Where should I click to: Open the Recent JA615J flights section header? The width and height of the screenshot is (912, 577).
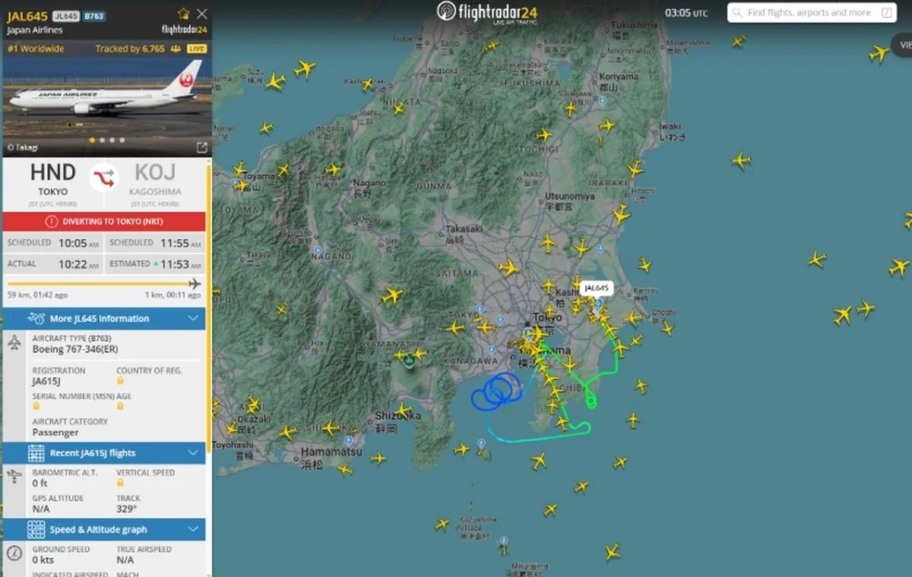[x=104, y=452]
